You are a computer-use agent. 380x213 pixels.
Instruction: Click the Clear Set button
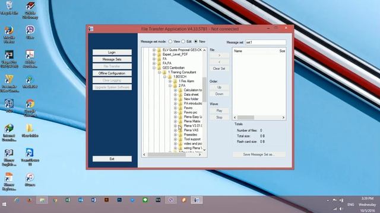[x=219, y=69]
